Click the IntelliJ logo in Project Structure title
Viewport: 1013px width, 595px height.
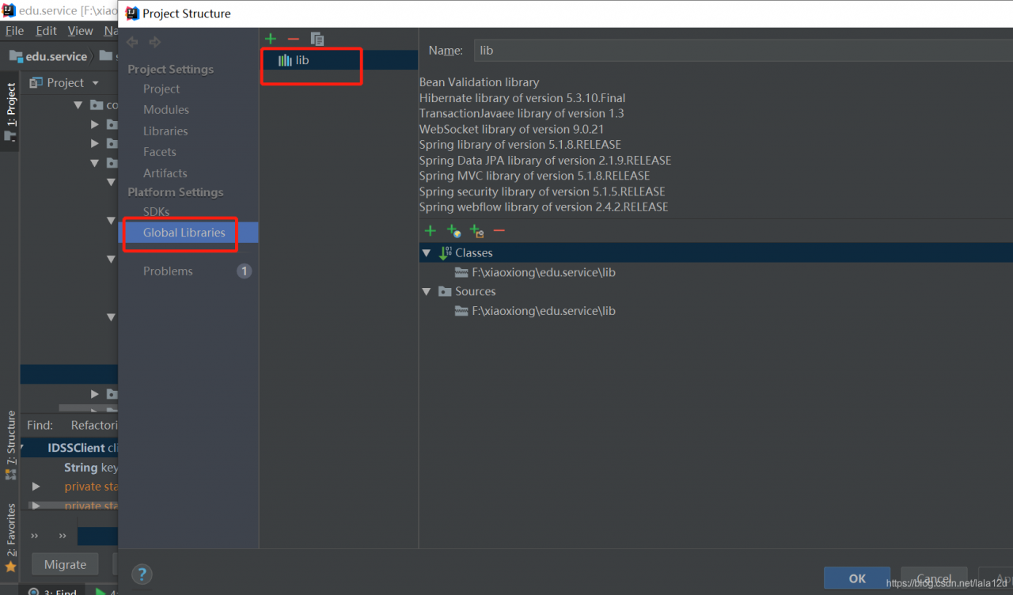(x=133, y=13)
